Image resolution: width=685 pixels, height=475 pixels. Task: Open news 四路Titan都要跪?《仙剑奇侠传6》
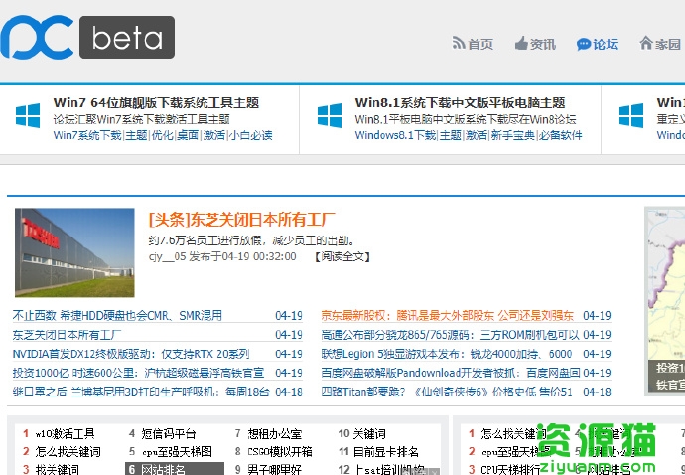click(x=447, y=392)
